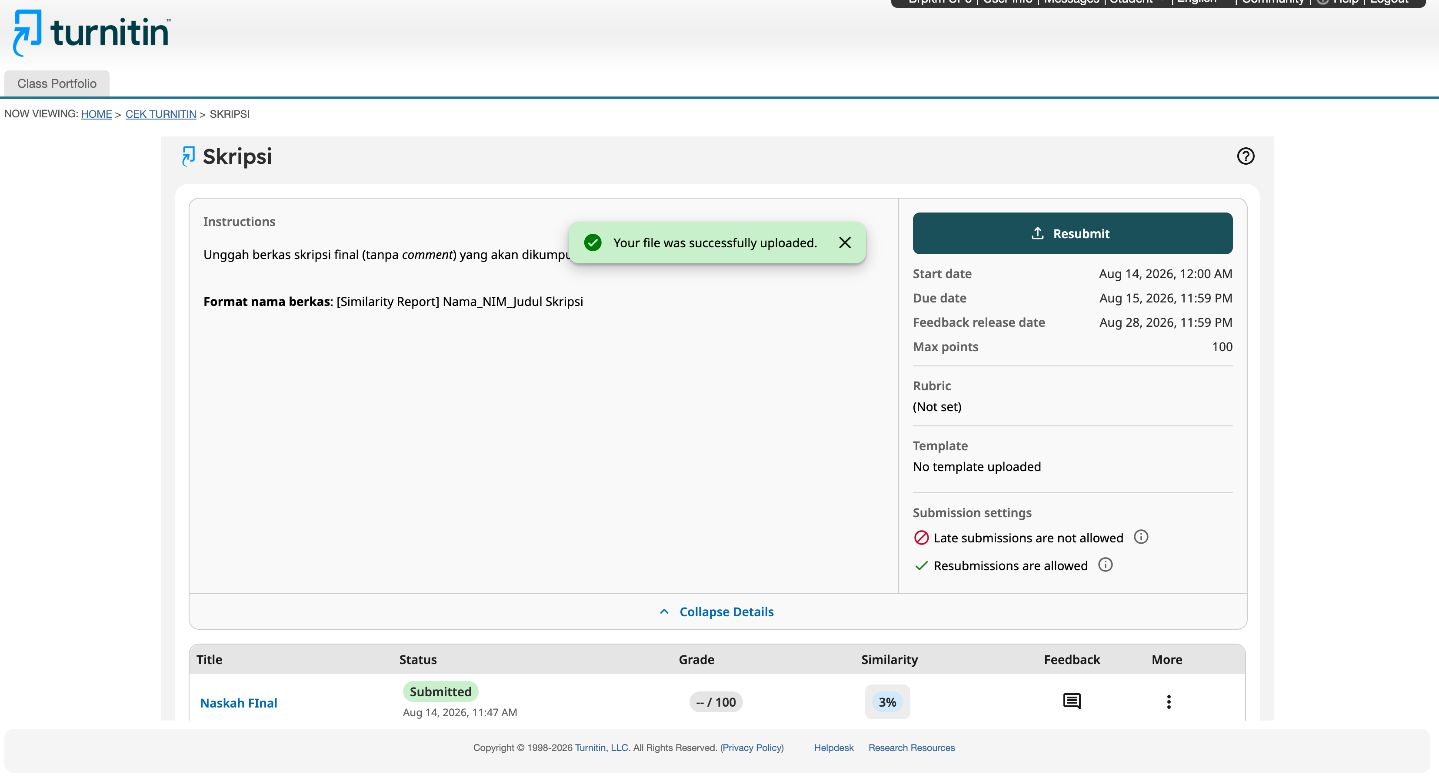Open Turnitin, LLC footer link
The width and height of the screenshot is (1439, 784).
click(601, 747)
